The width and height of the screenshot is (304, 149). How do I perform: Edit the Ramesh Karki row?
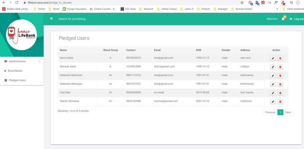tap(273, 67)
